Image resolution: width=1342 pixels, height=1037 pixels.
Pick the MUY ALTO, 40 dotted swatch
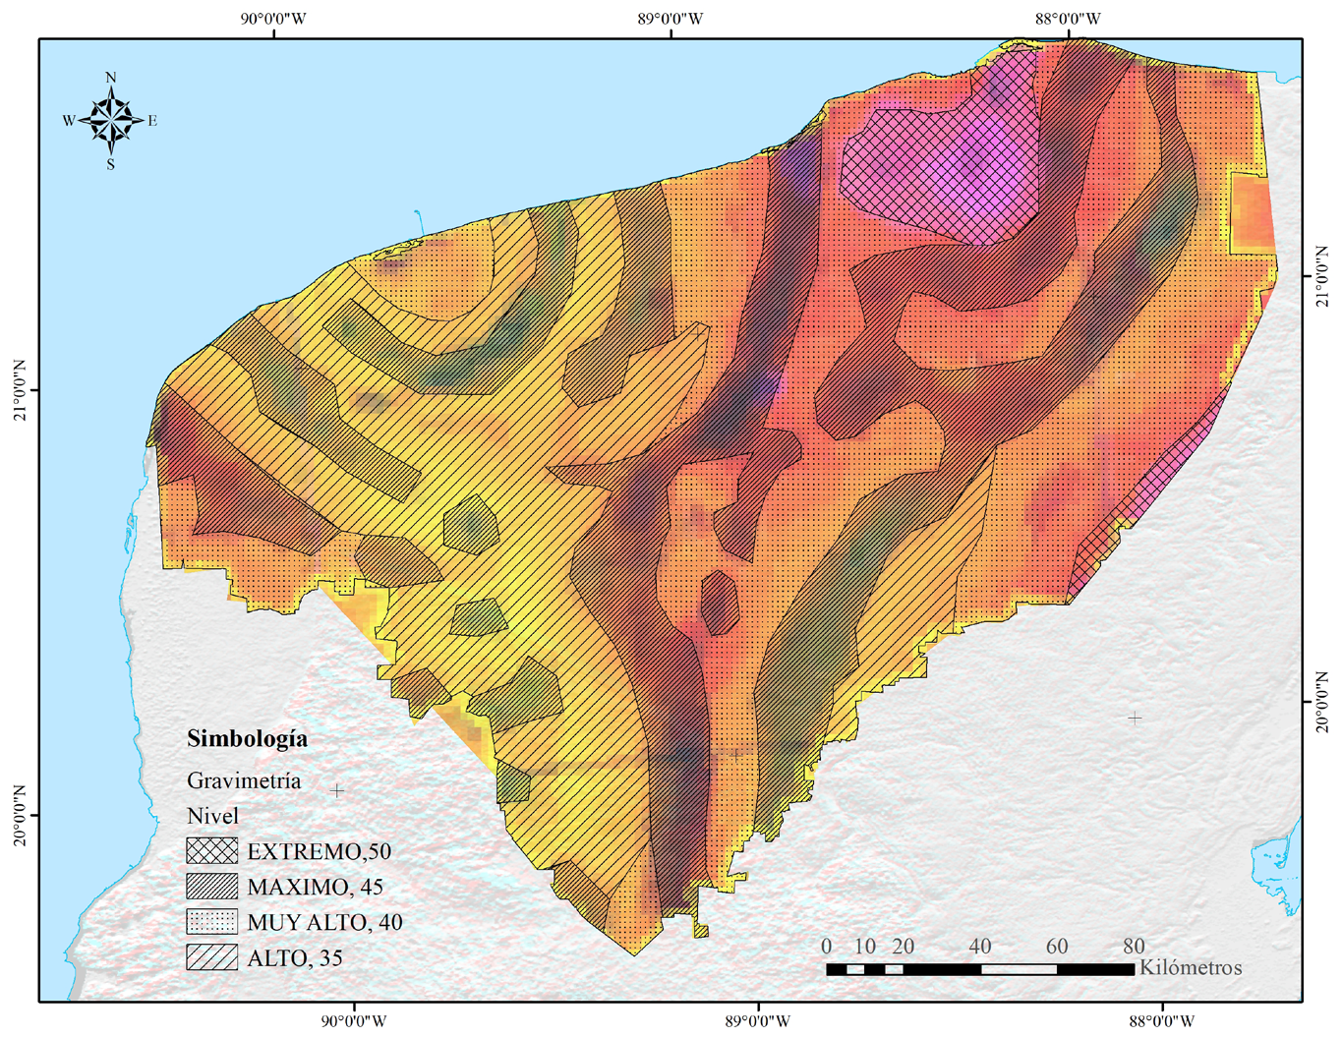click(x=211, y=922)
